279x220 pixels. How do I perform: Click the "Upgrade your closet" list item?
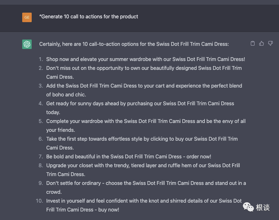[143, 165]
